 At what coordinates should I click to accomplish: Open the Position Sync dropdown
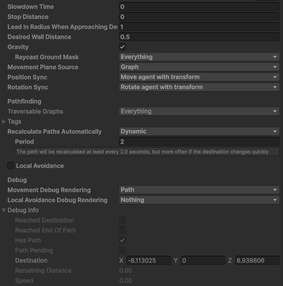click(199, 77)
